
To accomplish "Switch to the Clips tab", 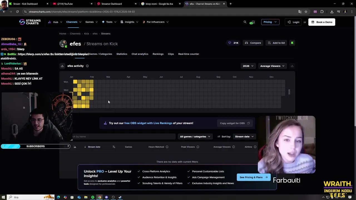I will pyautogui.click(x=171, y=54).
